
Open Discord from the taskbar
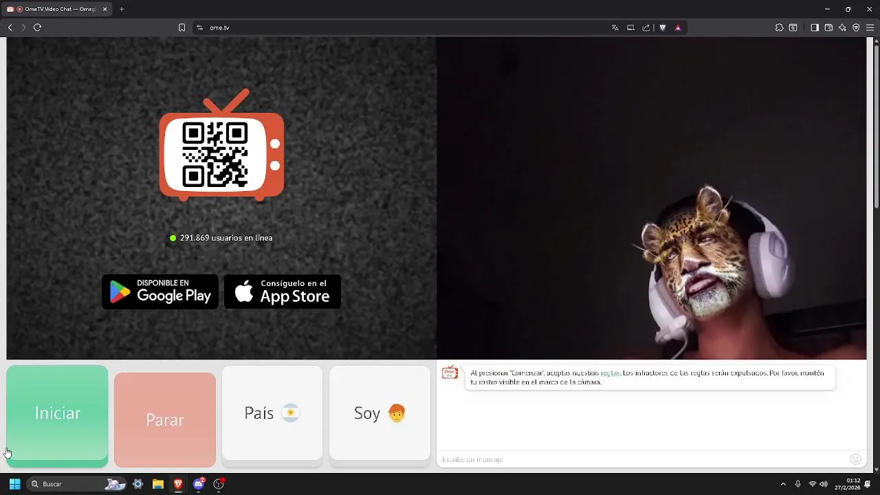[x=199, y=484]
